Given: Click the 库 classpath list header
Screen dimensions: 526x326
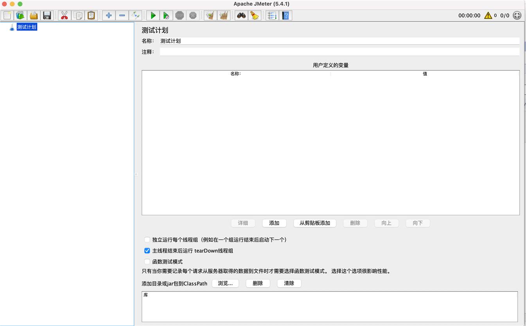Looking at the screenshot, I should coord(330,295).
